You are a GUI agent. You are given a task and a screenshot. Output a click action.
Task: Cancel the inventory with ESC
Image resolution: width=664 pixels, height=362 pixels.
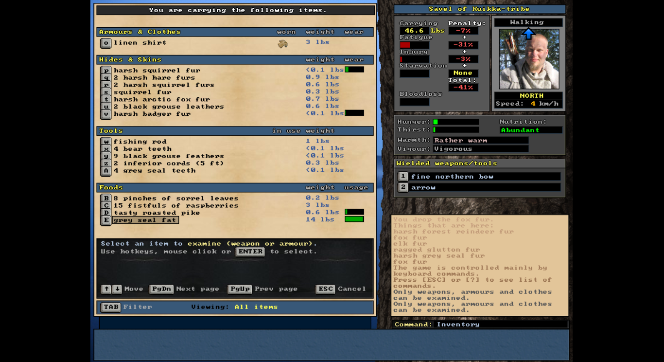[x=326, y=289]
